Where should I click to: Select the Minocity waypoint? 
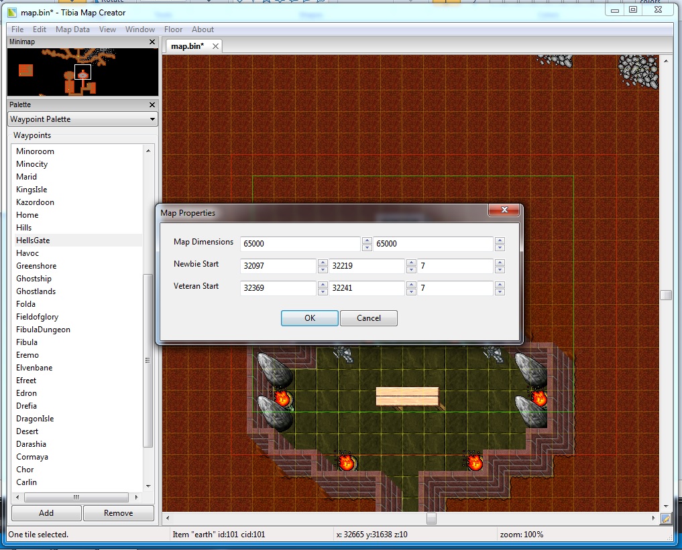pyautogui.click(x=32, y=163)
